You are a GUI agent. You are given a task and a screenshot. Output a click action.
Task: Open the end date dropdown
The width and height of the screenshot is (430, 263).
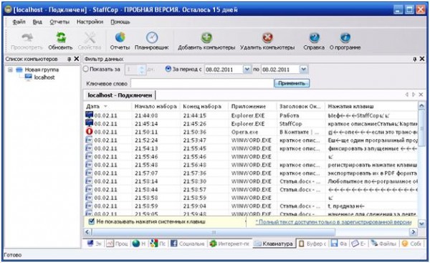point(303,70)
